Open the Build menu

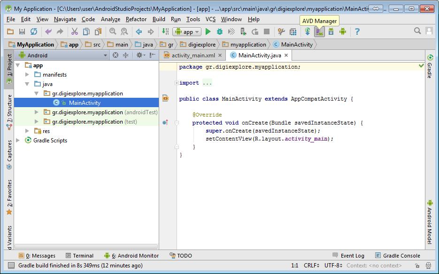pyautogui.click(x=159, y=19)
